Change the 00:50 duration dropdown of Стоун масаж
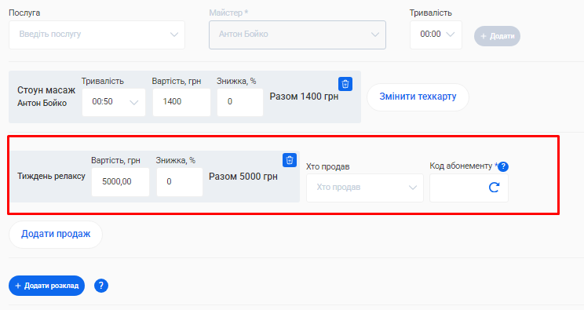584x310 pixels. (114, 102)
